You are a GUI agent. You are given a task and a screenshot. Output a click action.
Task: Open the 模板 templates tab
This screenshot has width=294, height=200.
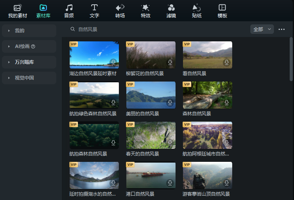pyautogui.click(x=222, y=11)
